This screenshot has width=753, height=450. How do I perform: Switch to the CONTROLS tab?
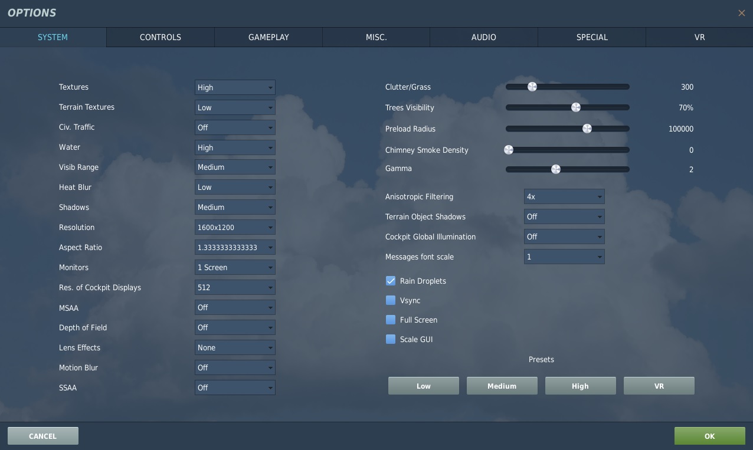[161, 37]
